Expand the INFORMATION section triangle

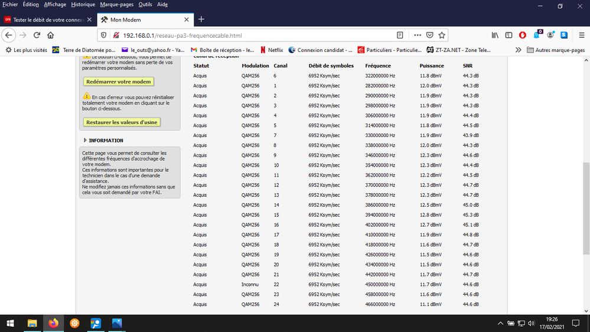pyautogui.click(x=85, y=141)
